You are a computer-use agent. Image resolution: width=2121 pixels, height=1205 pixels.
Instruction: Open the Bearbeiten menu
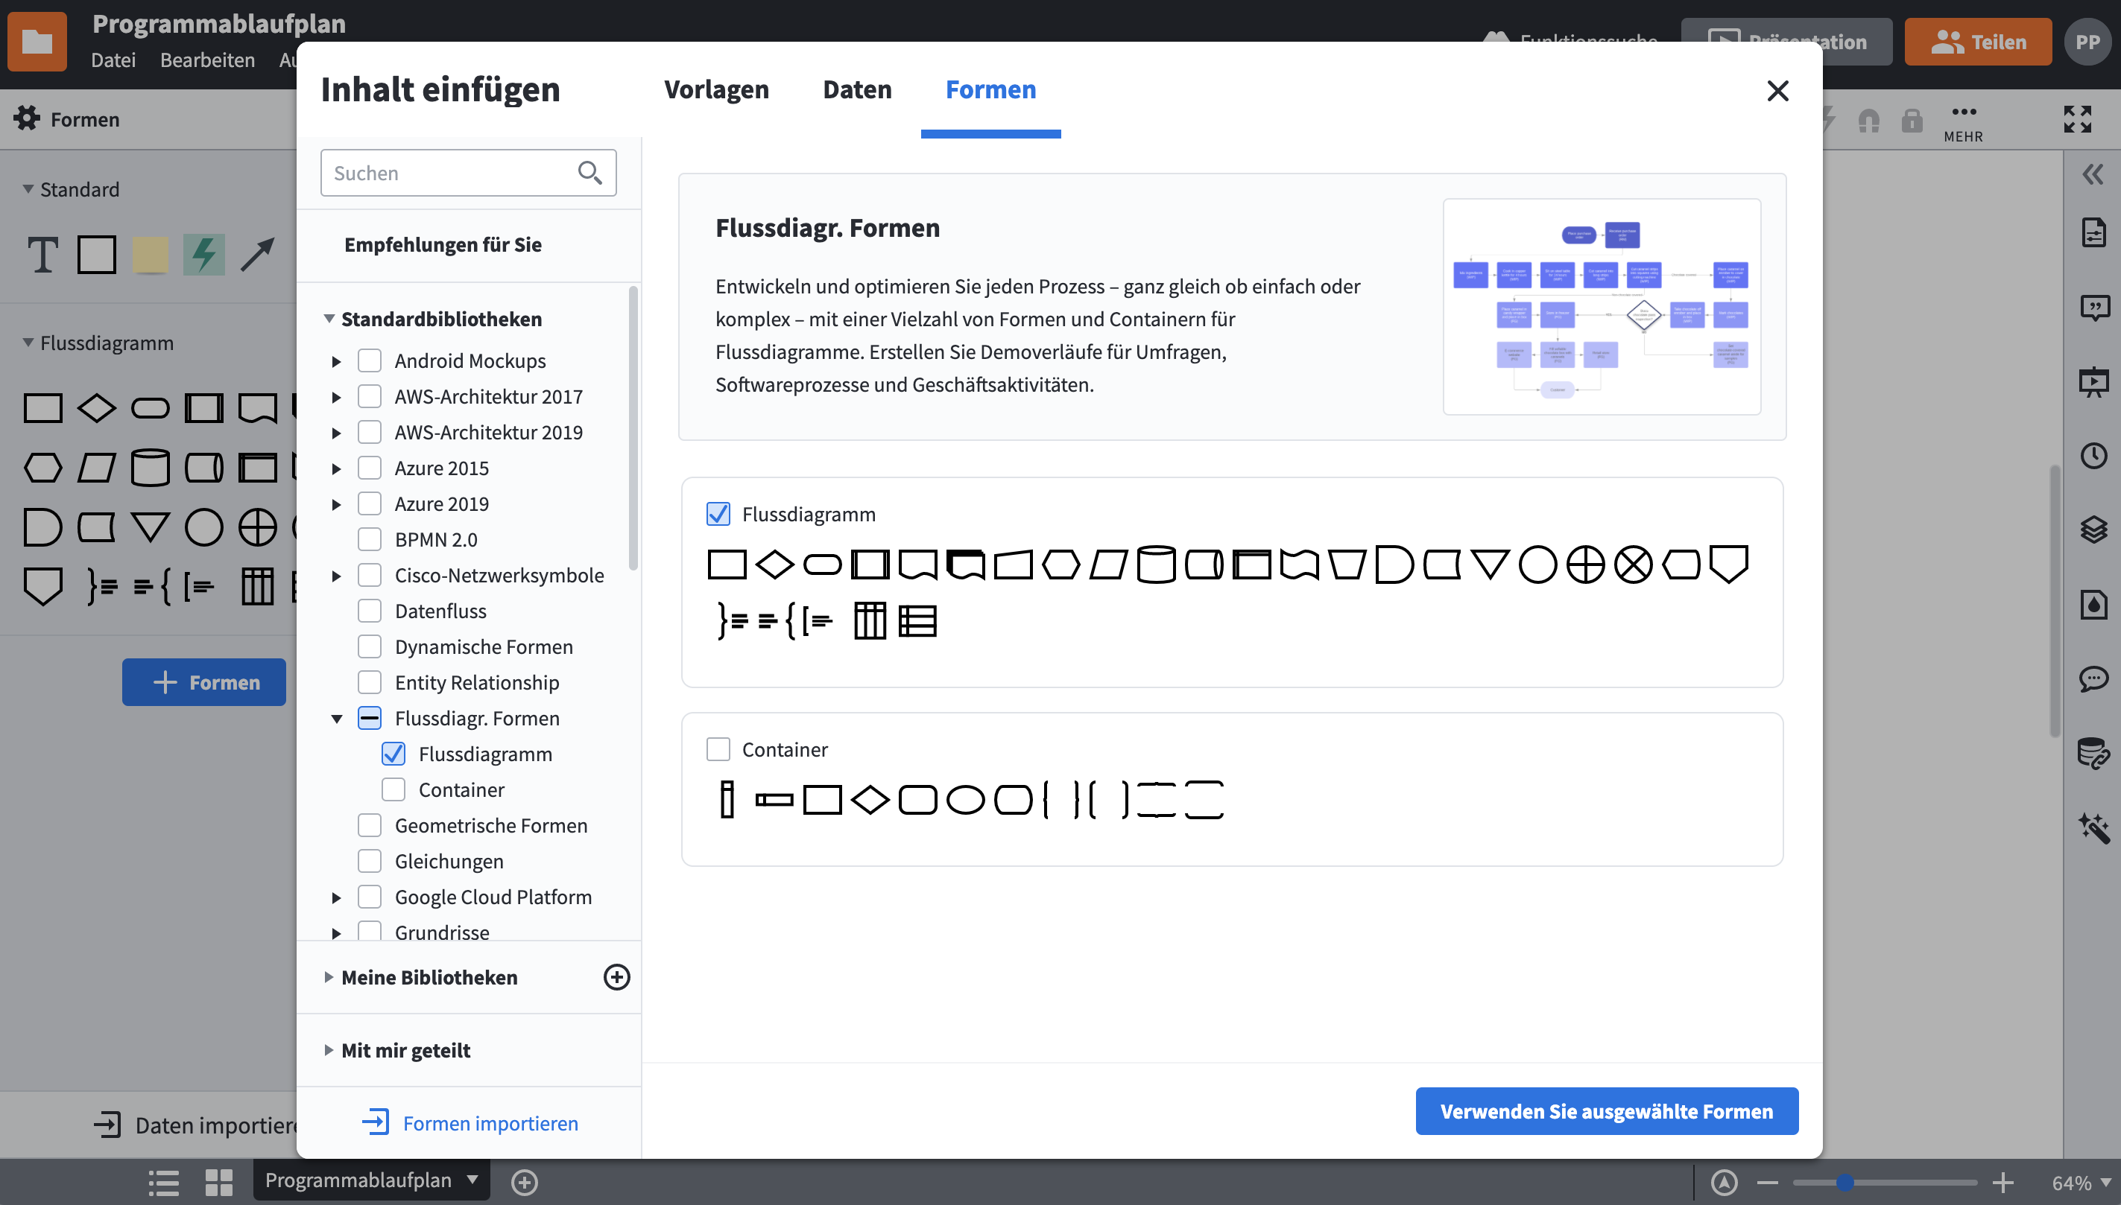click(x=207, y=60)
